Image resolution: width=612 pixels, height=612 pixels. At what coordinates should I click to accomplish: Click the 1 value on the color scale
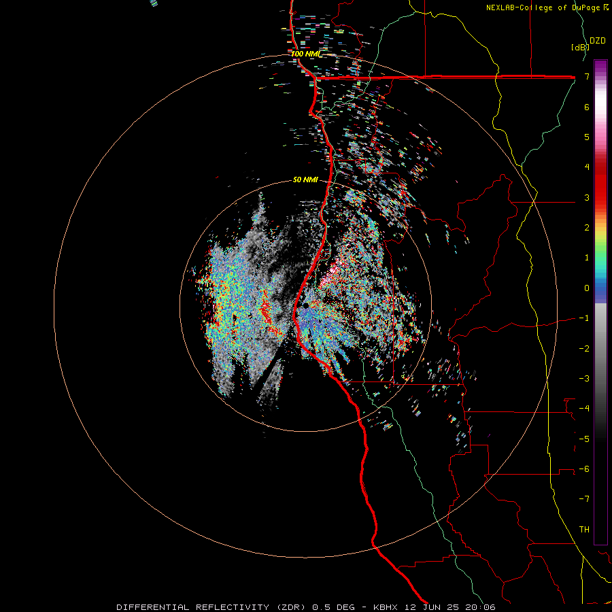pyautogui.click(x=587, y=258)
